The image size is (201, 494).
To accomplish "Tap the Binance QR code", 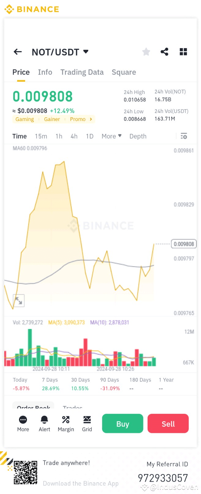I will [26, 472].
